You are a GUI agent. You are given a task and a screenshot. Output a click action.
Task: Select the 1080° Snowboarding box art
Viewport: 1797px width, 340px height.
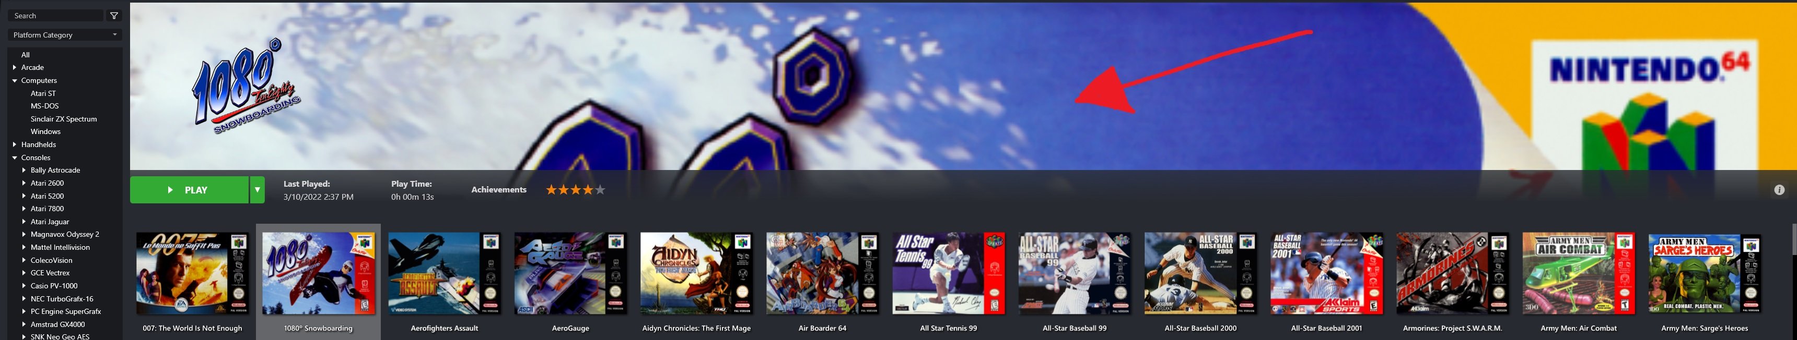(319, 273)
